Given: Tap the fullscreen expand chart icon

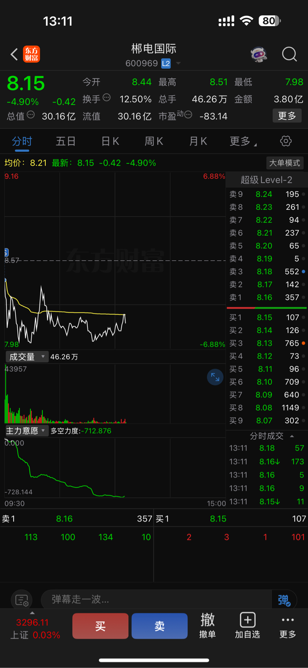Looking at the screenshot, I should tap(215, 377).
